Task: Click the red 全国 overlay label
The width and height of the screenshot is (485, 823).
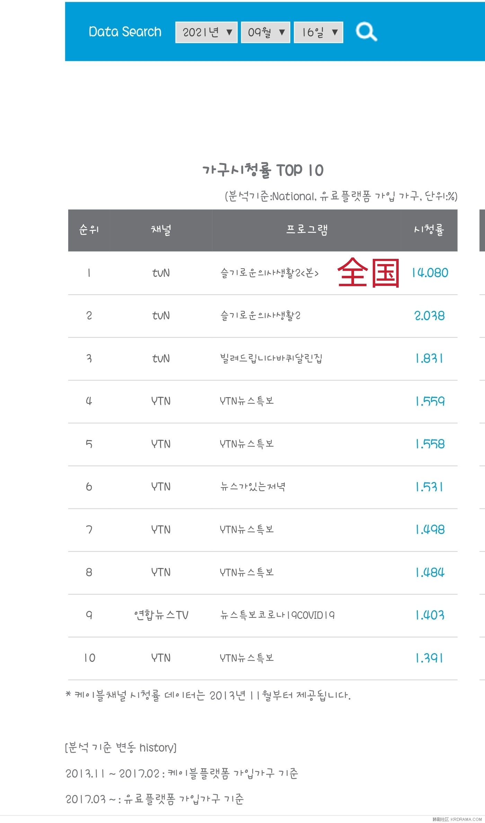Action: click(x=369, y=273)
